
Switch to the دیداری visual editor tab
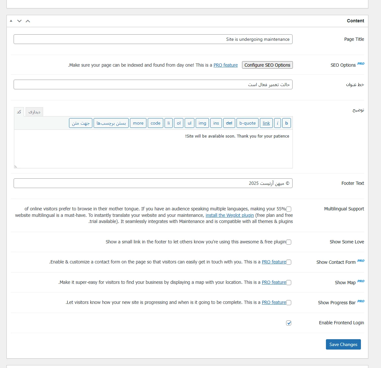pos(34,112)
